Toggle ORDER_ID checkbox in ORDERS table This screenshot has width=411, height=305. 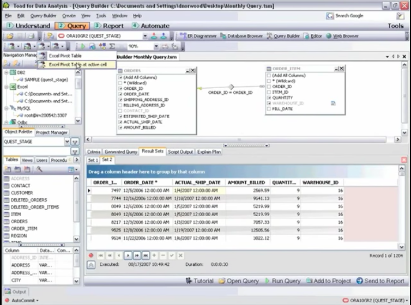tap(120, 88)
